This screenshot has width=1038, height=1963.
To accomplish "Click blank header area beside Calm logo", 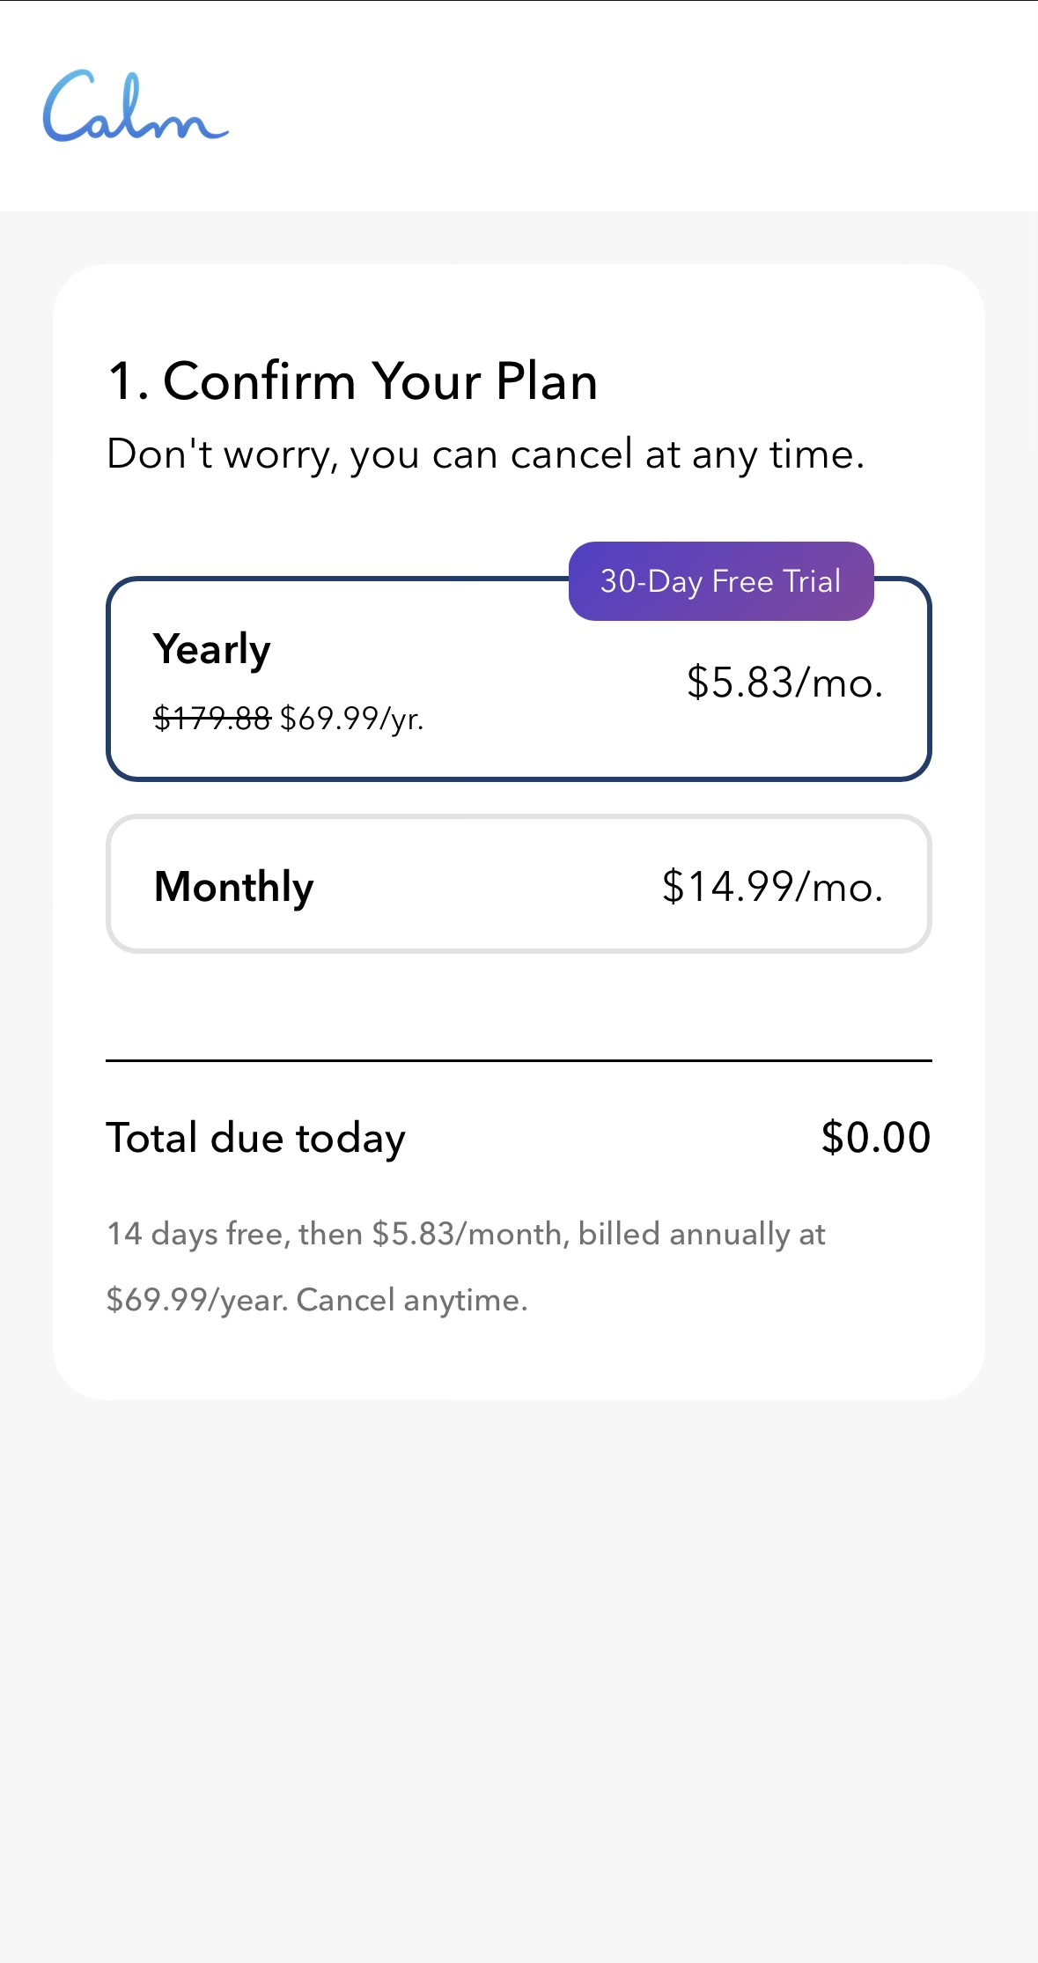I will pos(634,106).
